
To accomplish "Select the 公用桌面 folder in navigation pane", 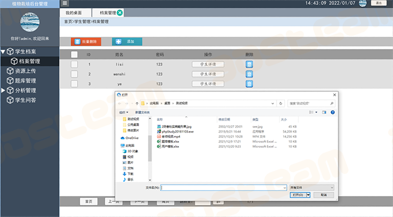I will coord(131,125).
